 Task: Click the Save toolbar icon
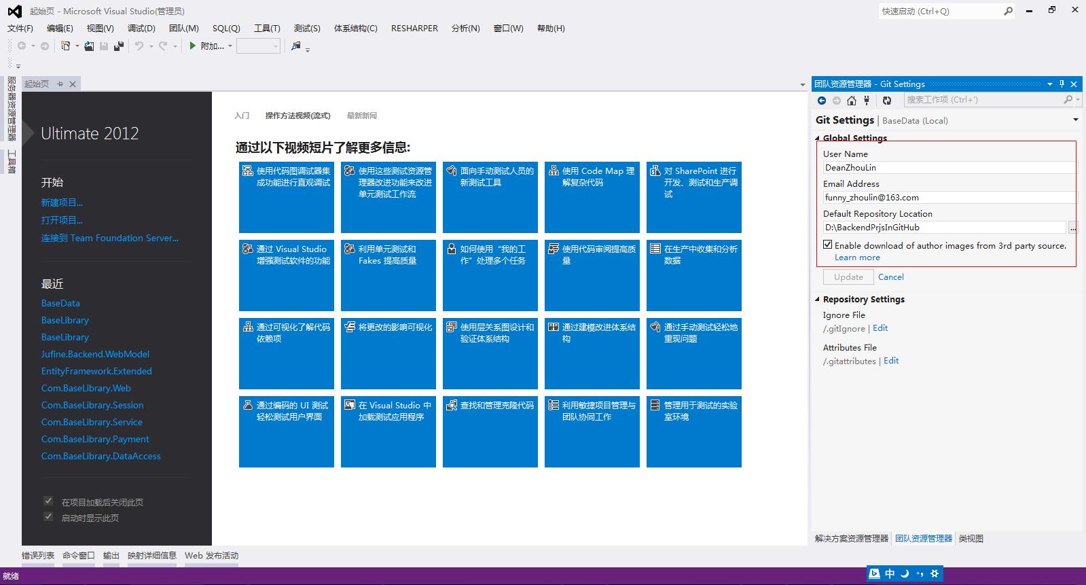tap(104, 46)
